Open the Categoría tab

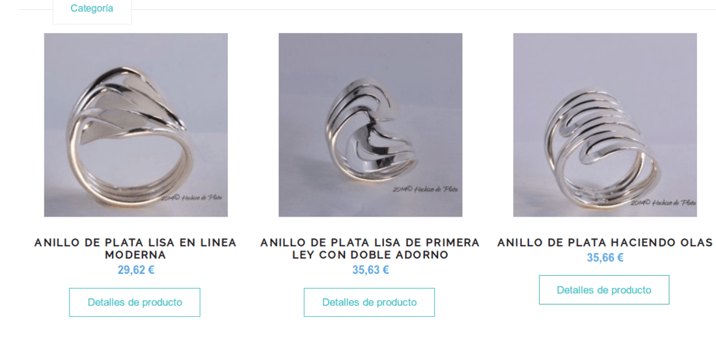click(92, 8)
